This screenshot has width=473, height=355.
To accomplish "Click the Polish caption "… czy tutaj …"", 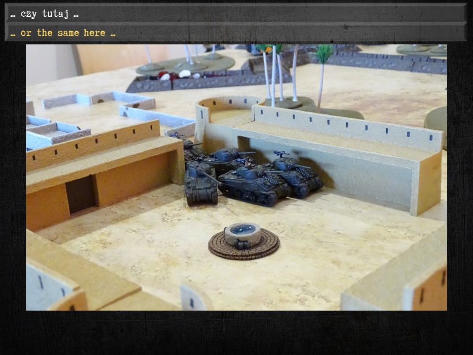I will [44, 14].
